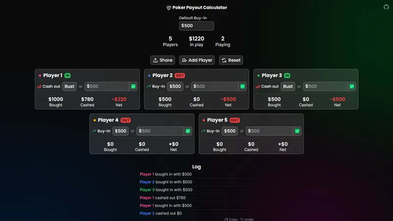
Task: Click the poker logo icon in title
Action: 169,8
